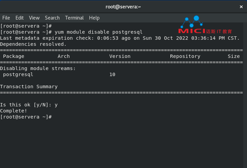Open the View menu
Viewport: 247px width, 168px height.
point(34,18)
